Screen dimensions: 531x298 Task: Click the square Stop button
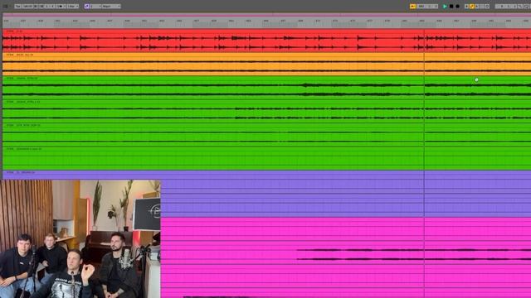[451, 6]
